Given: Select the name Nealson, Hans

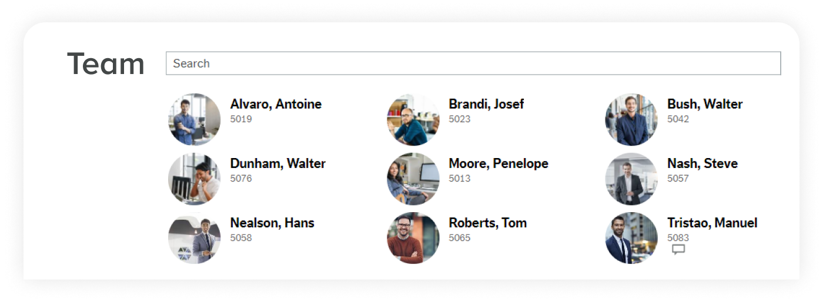Looking at the screenshot, I should click(272, 223).
